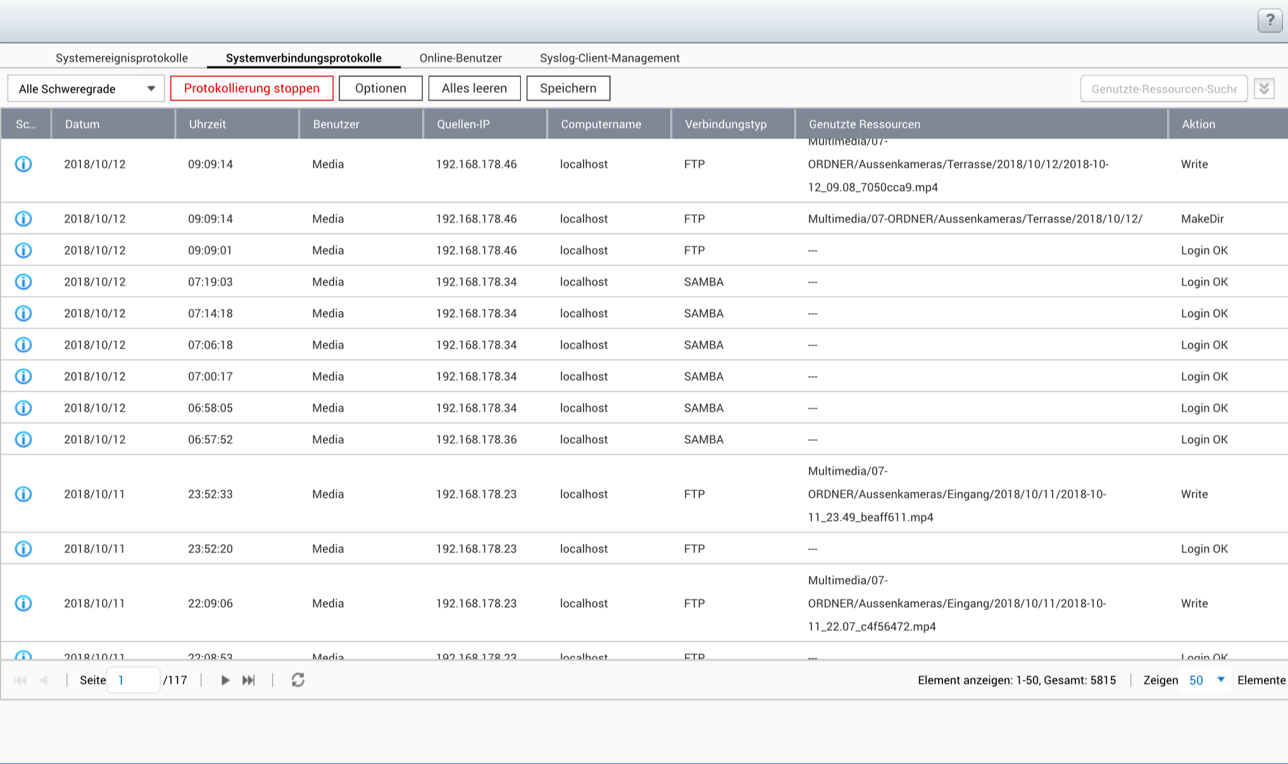Viewport: 1288px width, 764px height.
Task: Click Alles leeren to clear logs
Action: (x=474, y=88)
